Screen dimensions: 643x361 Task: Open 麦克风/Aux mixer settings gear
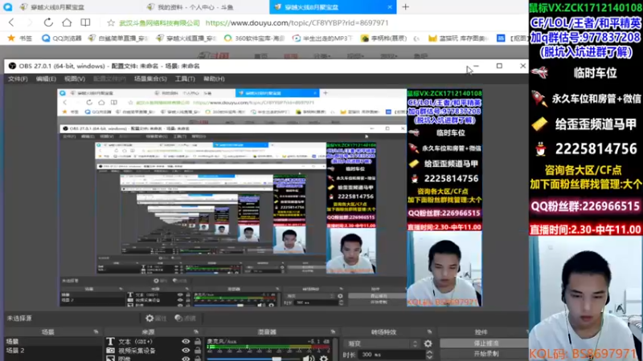pyautogui.click(x=324, y=359)
